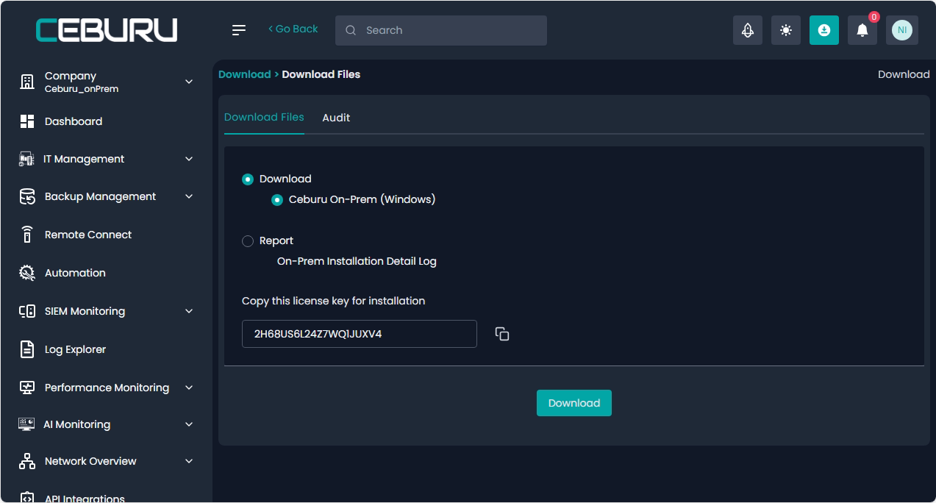The height and width of the screenshot is (503, 936).
Task: Click the Backup Management icon
Action: coord(27,196)
